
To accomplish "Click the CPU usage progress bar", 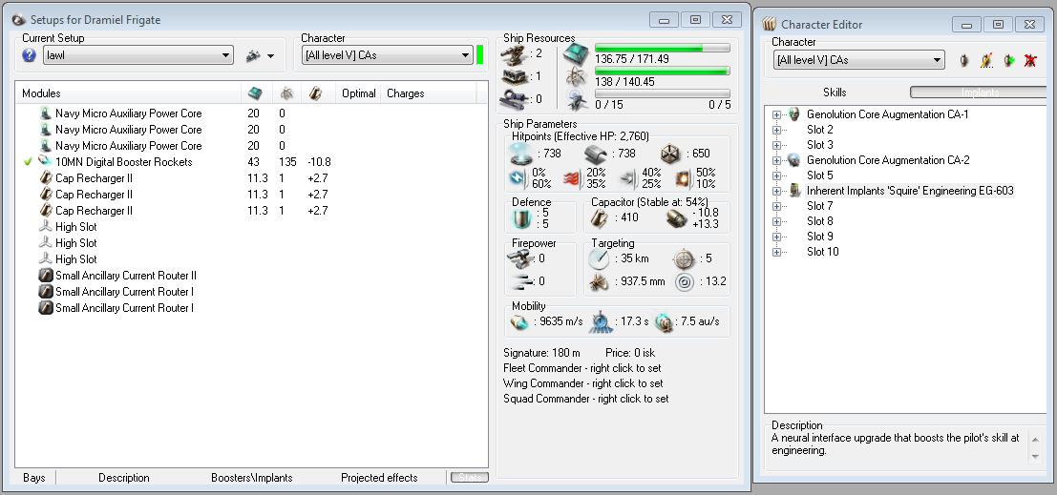I will click(662, 48).
